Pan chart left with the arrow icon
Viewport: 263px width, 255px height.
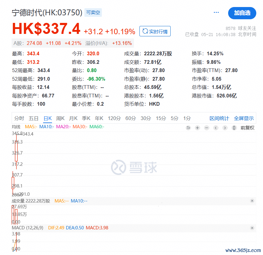[x=216, y=128]
